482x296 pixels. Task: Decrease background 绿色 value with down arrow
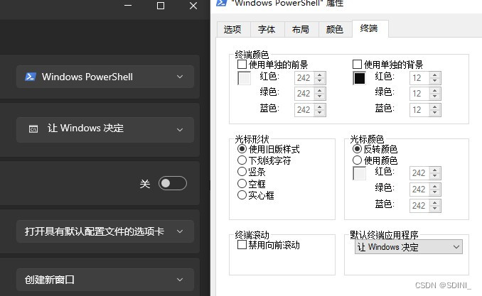coord(434,97)
